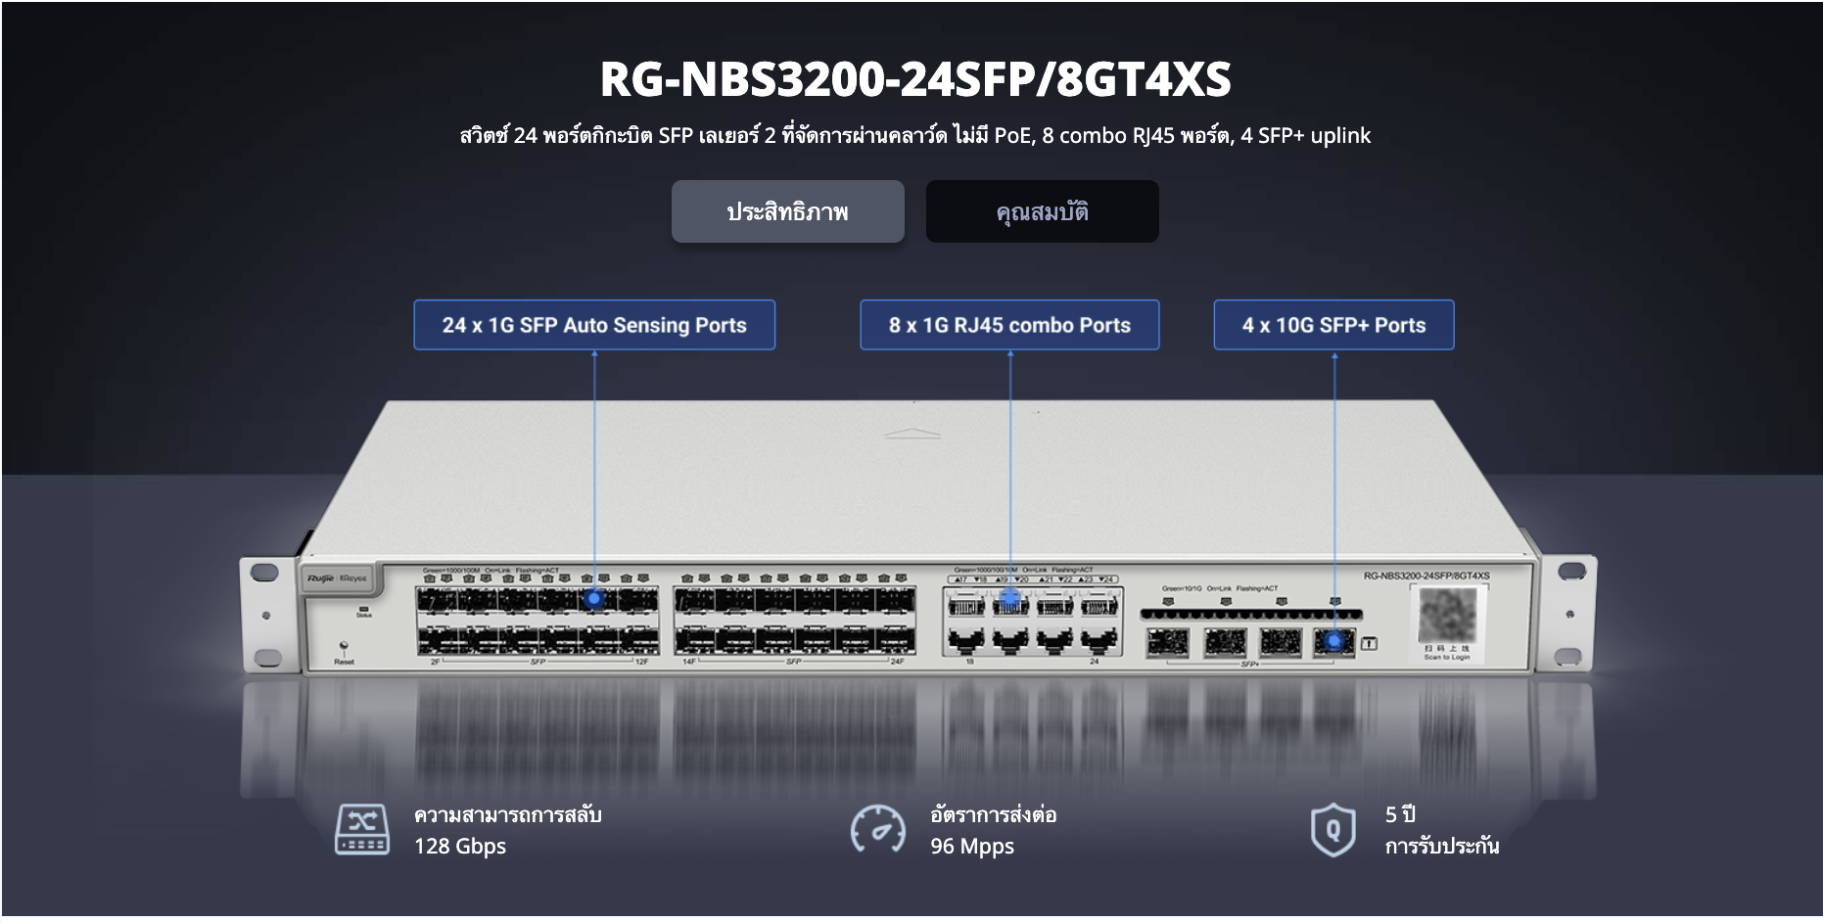Click the 4 x 10G SFP+ Ports label
1823x922 pixels.
(x=1333, y=325)
